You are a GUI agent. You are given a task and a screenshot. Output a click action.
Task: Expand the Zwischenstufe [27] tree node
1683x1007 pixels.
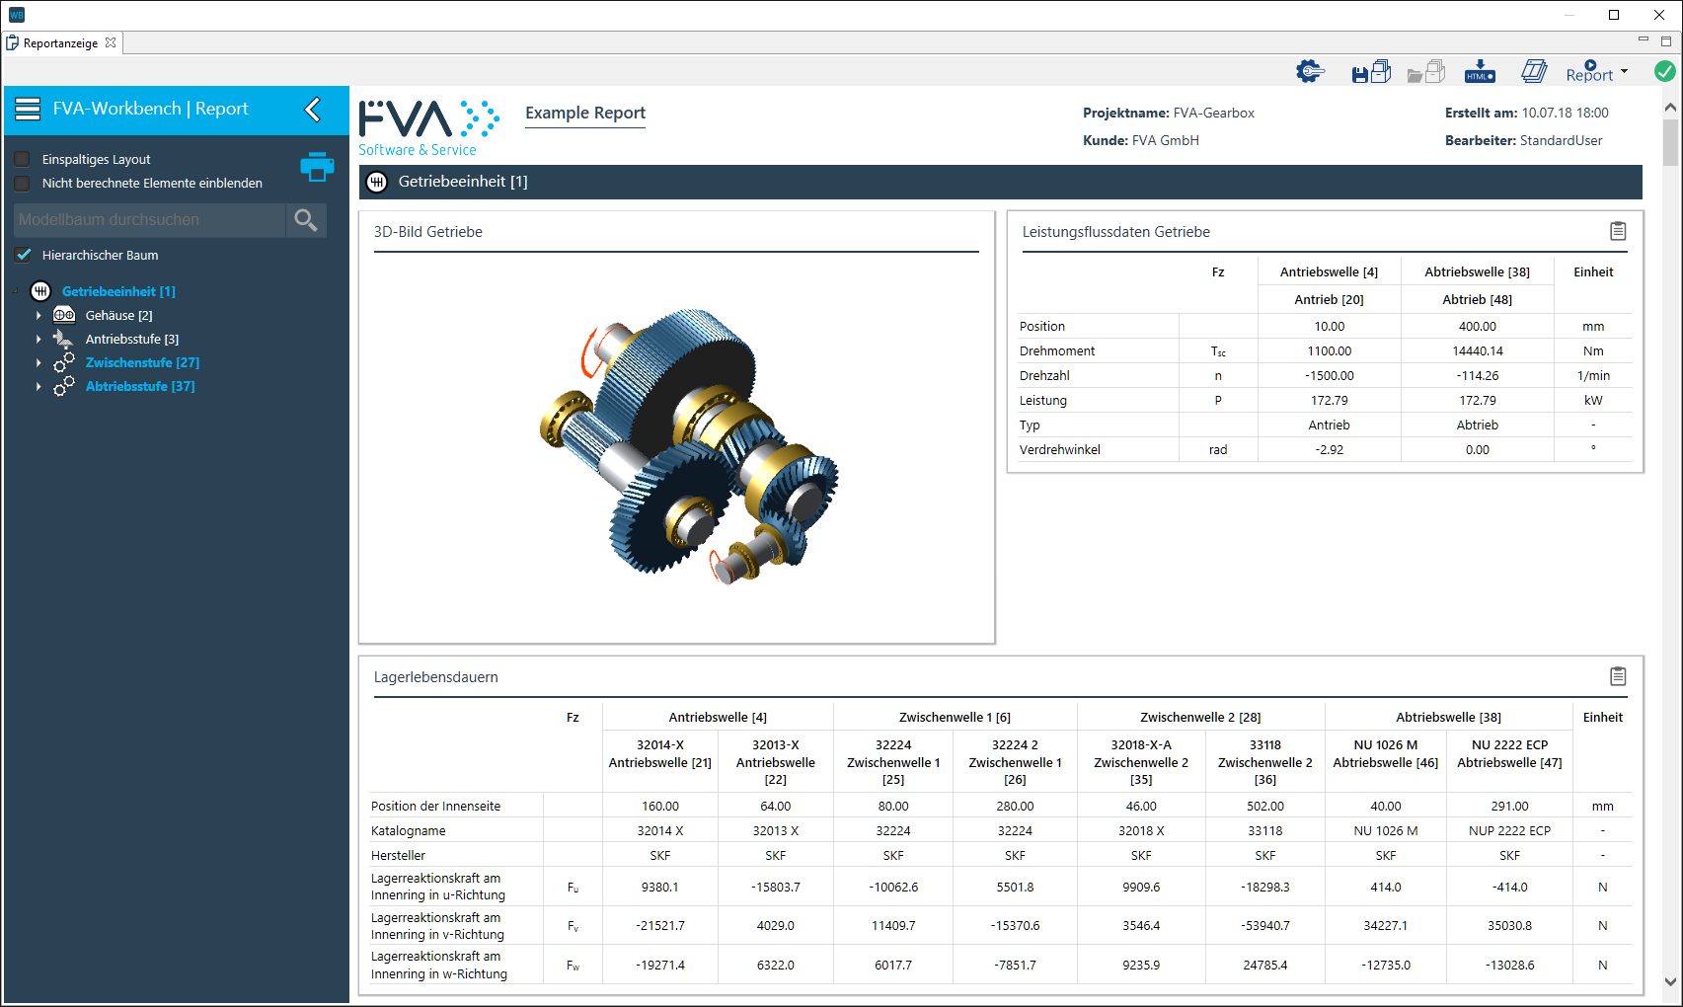(x=38, y=363)
